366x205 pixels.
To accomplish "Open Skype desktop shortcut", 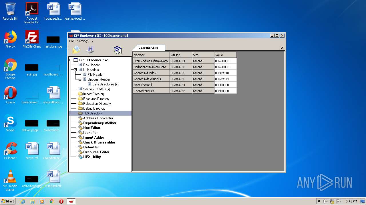I will [x=10, y=123].
